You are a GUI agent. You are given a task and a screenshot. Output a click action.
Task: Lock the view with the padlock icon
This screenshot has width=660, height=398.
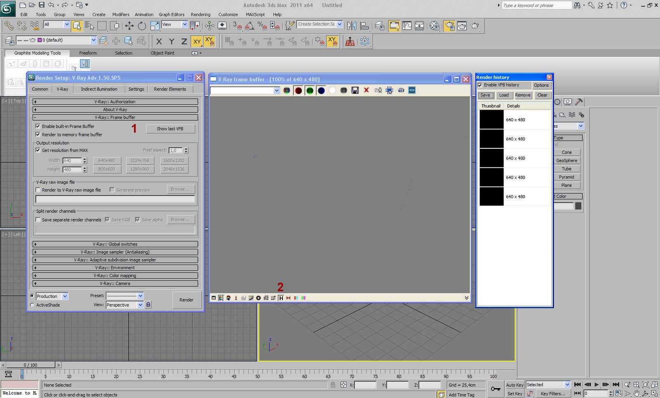click(x=148, y=305)
